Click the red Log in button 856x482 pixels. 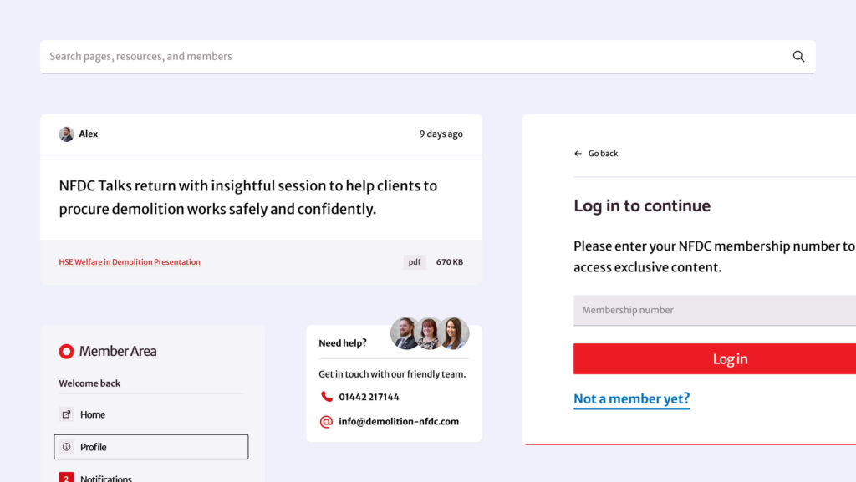click(x=715, y=358)
